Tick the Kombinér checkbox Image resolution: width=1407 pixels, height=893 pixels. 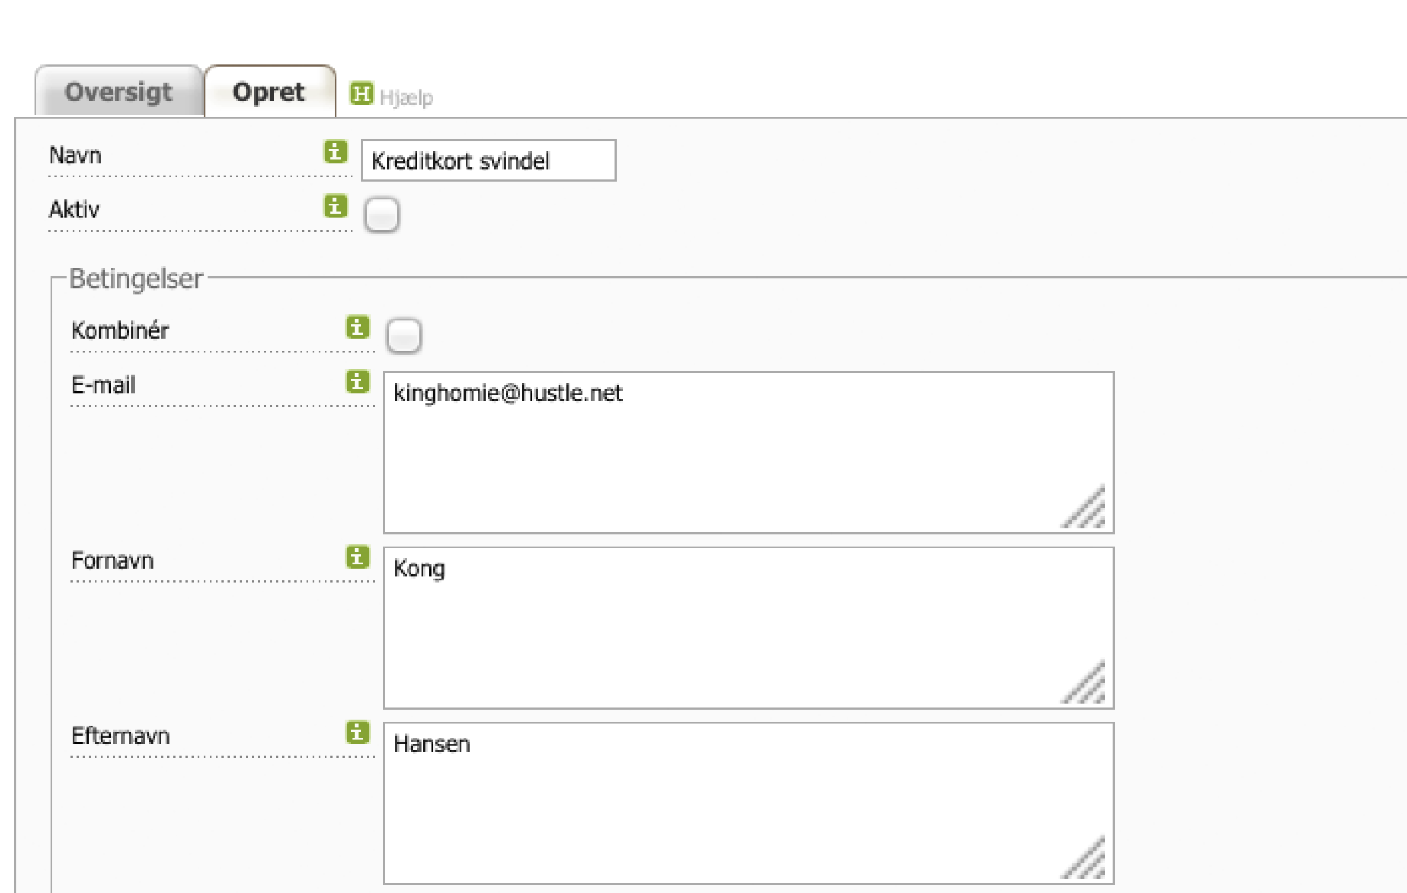click(404, 335)
